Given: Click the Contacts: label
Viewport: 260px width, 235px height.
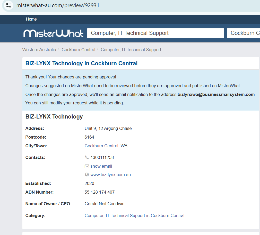Looking at the screenshot, I should pyautogui.click(x=35, y=157).
